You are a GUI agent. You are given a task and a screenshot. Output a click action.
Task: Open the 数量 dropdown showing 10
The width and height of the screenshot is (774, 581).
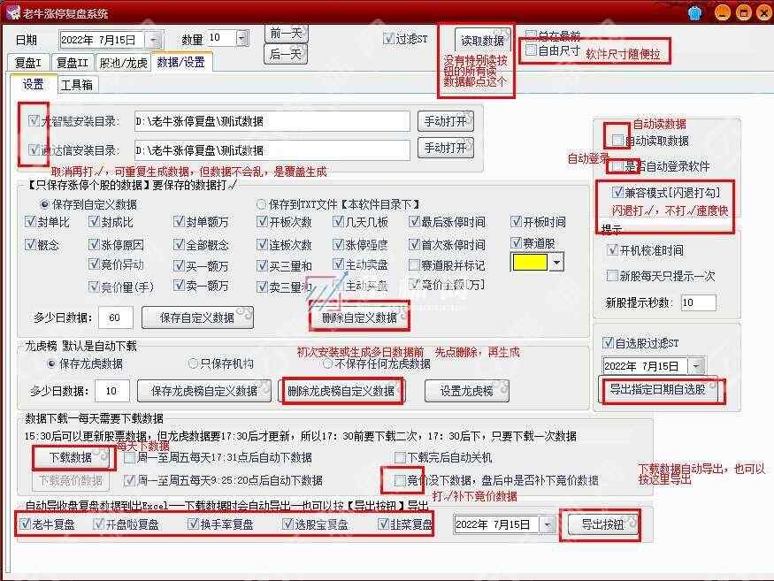point(241,39)
